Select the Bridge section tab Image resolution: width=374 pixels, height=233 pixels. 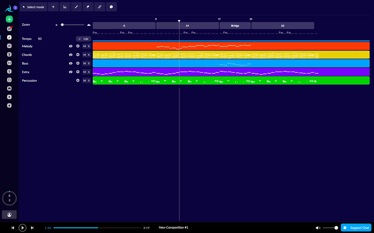(x=235, y=26)
